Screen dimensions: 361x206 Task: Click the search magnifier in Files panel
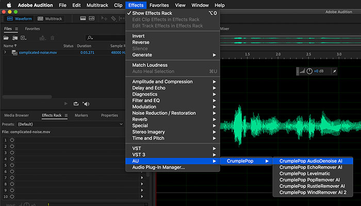[x=90, y=38]
